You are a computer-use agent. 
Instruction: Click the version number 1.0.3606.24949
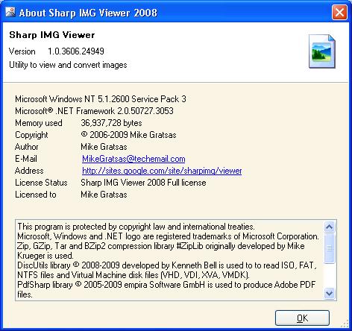(76, 51)
